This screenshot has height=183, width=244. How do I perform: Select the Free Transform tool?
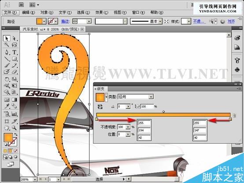tap(15, 86)
